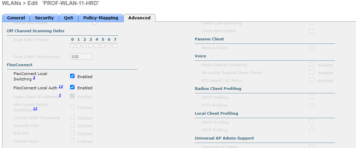This screenshot has width=356, height=148.
Task: Enable Central DHCP Processing
Action: [72, 117]
